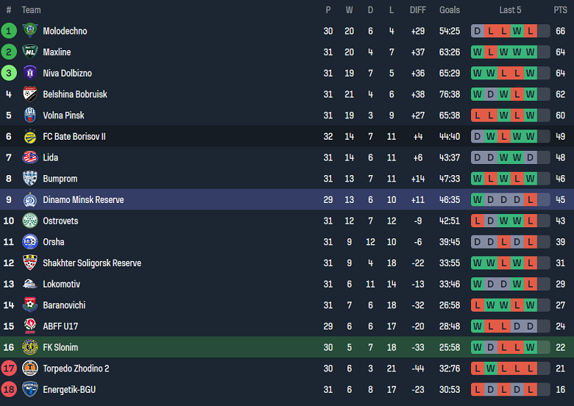The width and height of the screenshot is (574, 406).
Task: Click the Energetik-BGU team icon
Action: coord(29,389)
